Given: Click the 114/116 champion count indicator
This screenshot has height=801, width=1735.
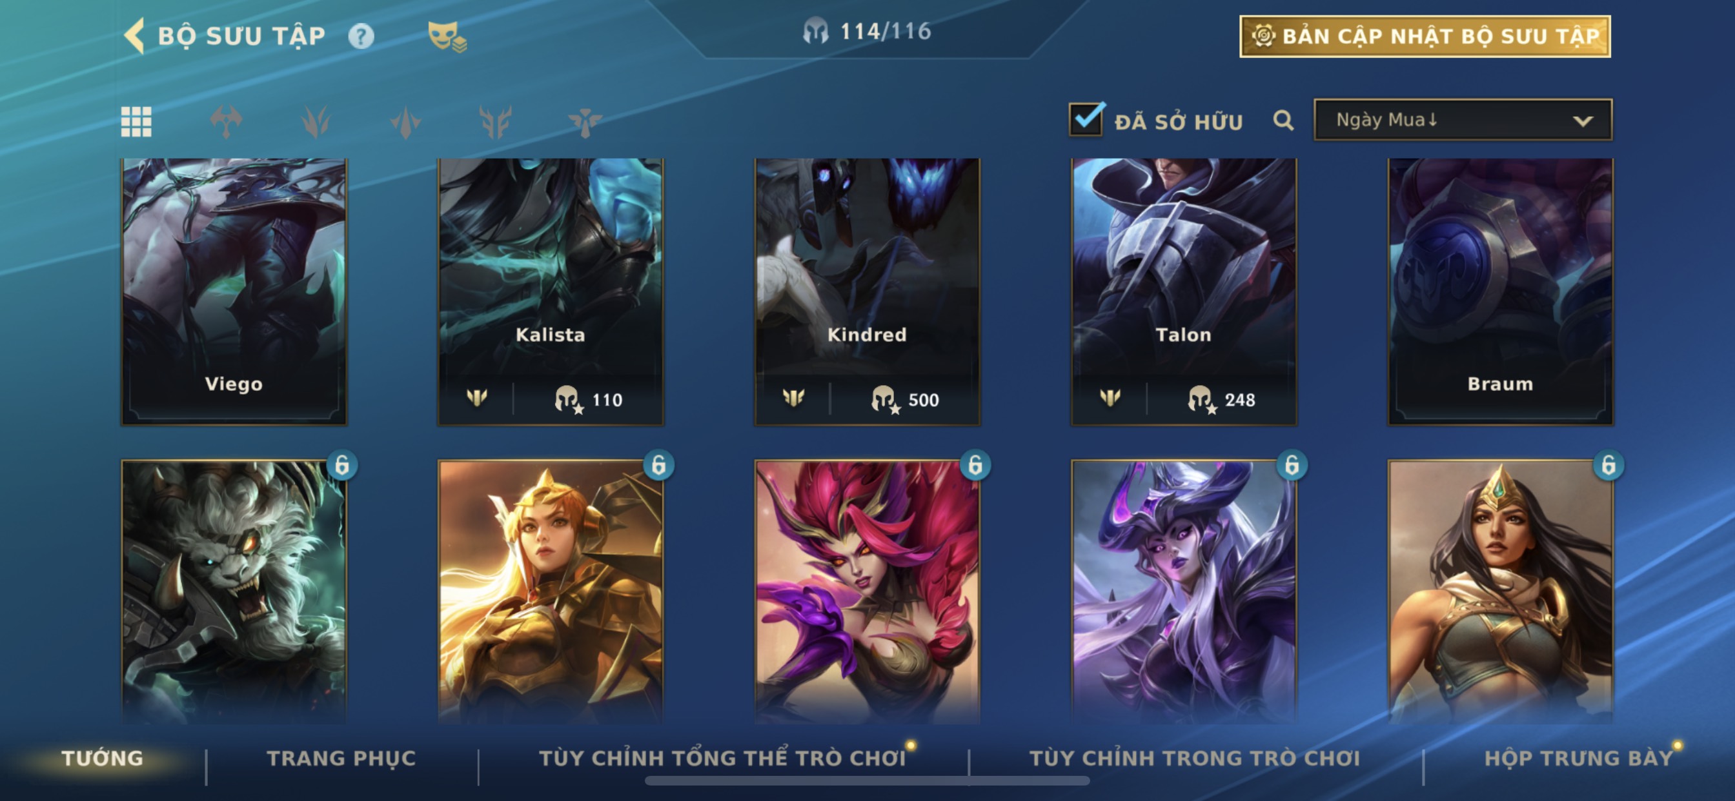Looking at the screenshot, I should click(x=867, y=31).
